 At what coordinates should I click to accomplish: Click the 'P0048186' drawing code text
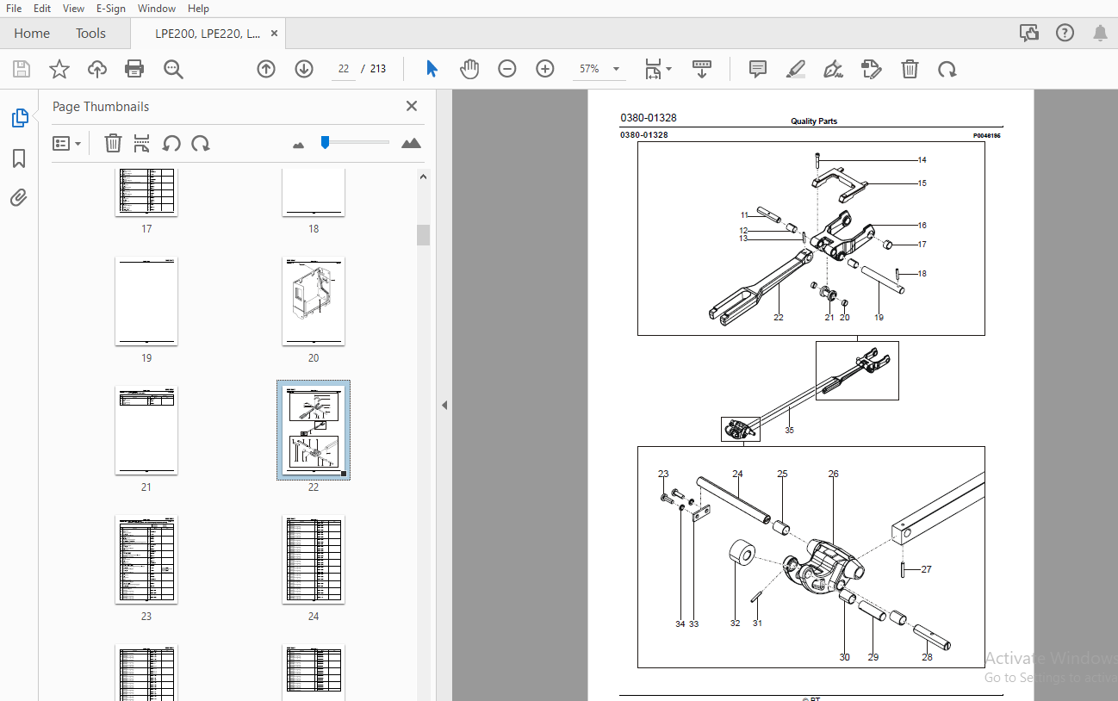987,136
